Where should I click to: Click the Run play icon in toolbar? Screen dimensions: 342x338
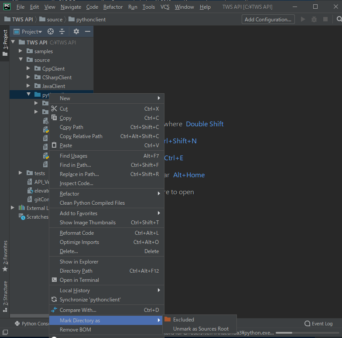[x=303, y=19]
